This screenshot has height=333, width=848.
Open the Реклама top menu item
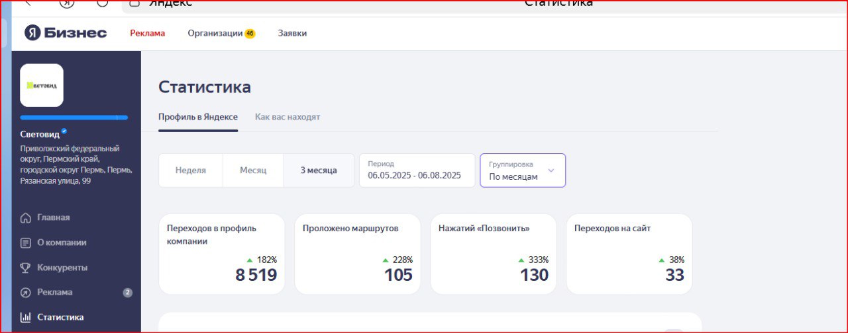[147, 33]
